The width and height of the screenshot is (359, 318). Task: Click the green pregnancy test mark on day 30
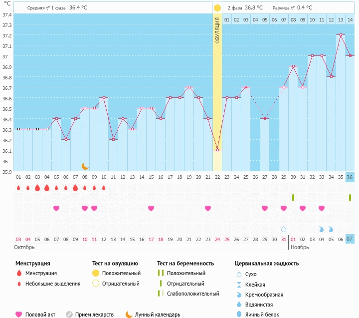293,198
